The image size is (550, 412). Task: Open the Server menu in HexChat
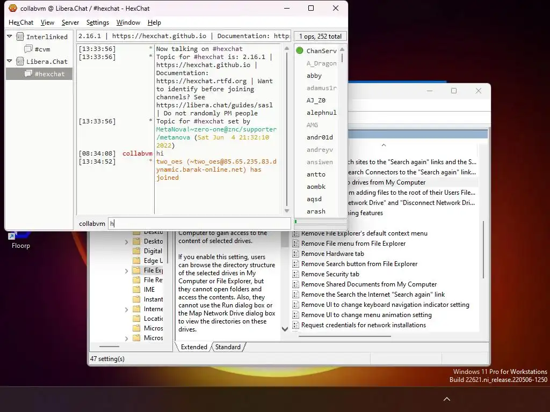pos(70,23)
